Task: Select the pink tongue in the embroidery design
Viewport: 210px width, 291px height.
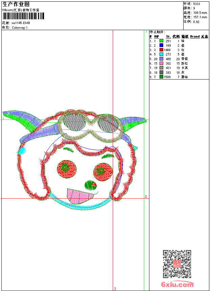Action: (77, 197)
